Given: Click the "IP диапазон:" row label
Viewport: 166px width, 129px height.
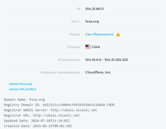Looking at the screenshot, I should tap(69, 60).
